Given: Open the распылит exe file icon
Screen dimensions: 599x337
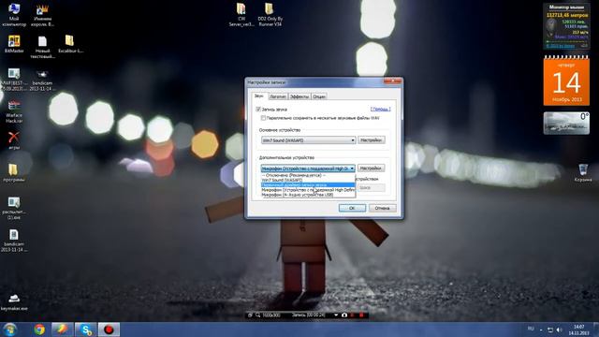Looking at the screenshot, I should click(x=14, y=208).
